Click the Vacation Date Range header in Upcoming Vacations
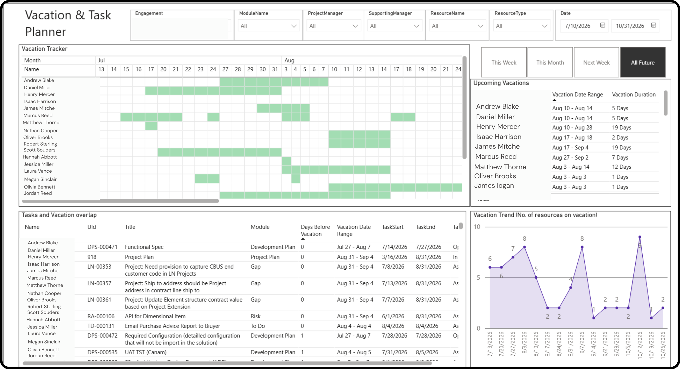This screenshot has width=681, height=370. (x=577, y=95)
